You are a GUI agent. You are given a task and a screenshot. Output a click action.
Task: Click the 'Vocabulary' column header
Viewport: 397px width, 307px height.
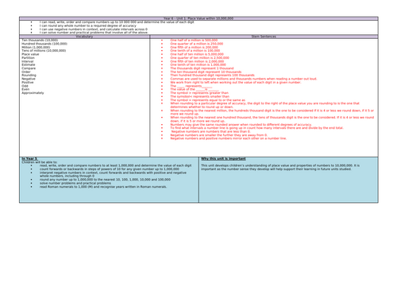[84, 37]
